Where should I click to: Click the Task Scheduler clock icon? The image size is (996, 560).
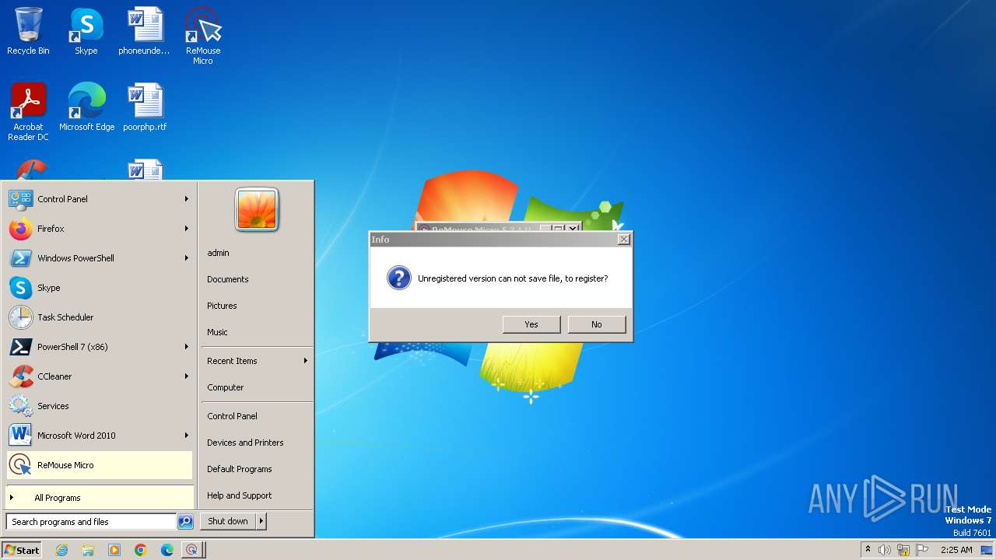pyautogui.click(x=21, y=317)
